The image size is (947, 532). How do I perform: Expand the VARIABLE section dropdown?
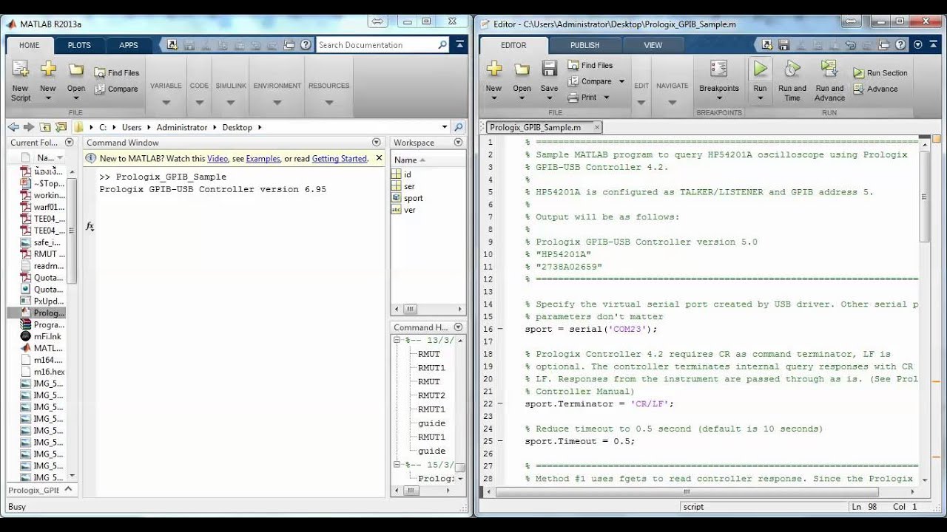point(166,103)
